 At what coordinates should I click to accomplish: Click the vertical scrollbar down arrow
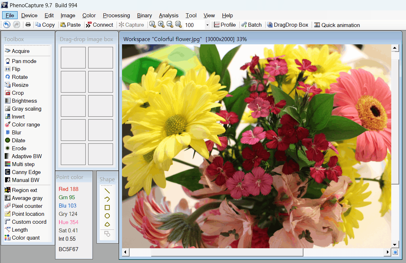coord(395,244)
